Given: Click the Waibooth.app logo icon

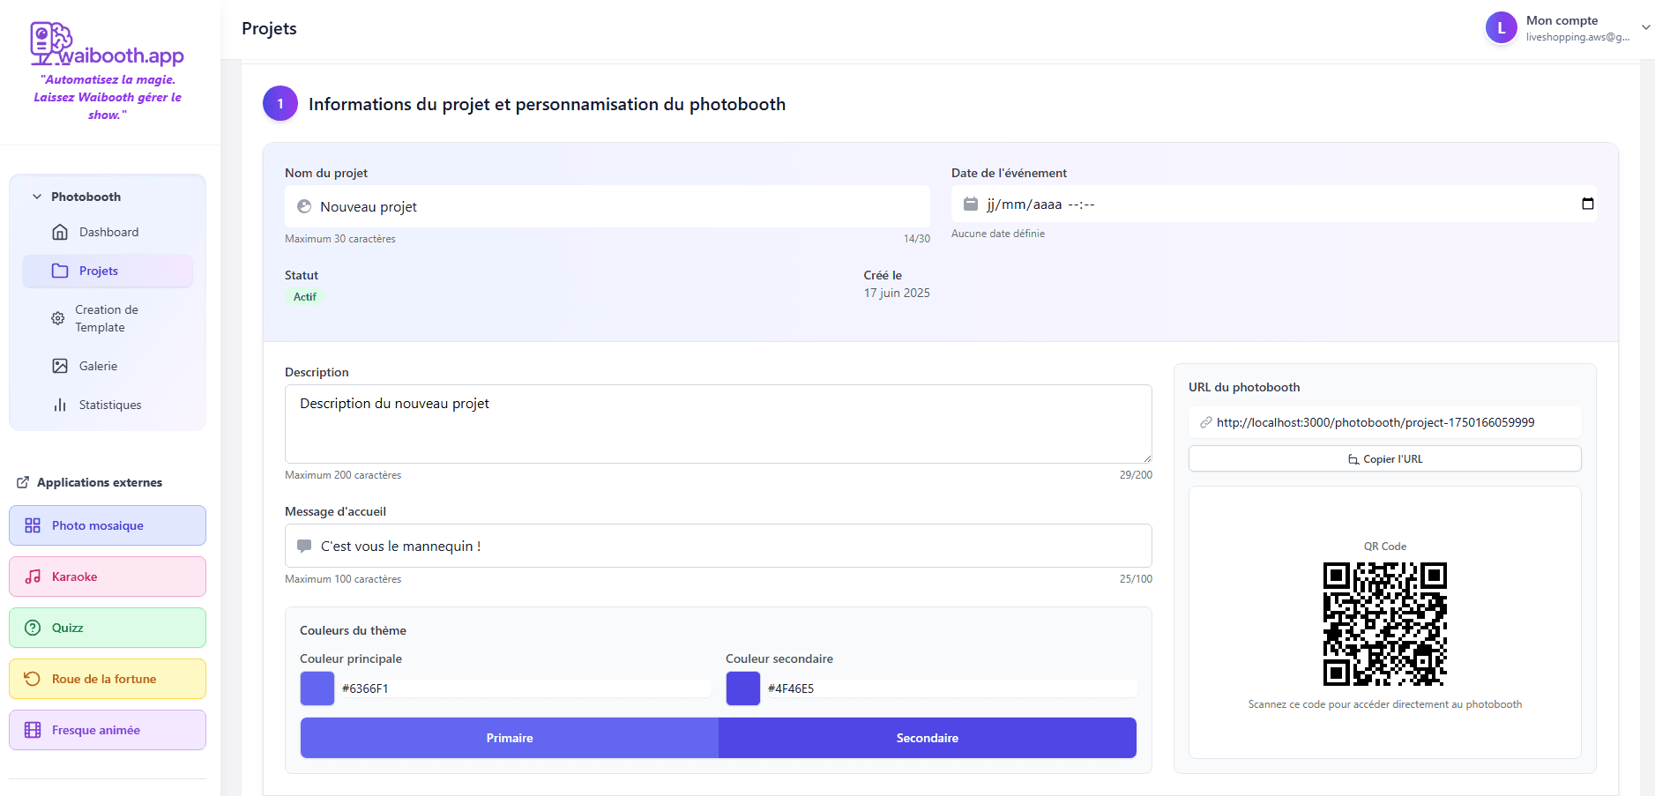Looking at the screenshot, I should click(51, 43).
